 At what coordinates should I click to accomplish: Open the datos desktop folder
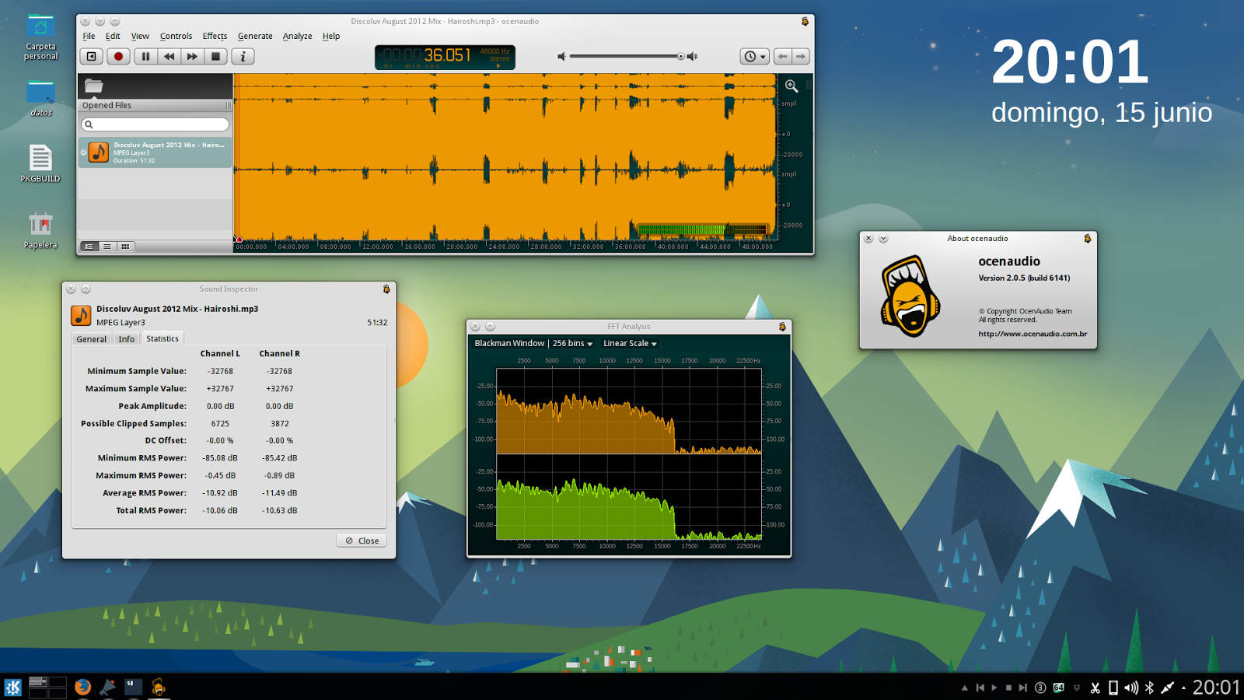tap(40, 97)
